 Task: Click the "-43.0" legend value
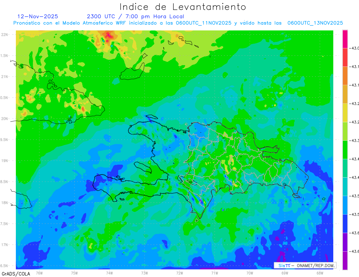click(354, 48)
